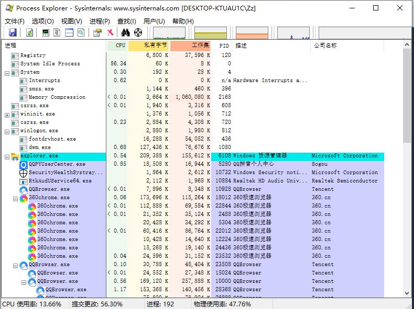
Task: Click the show process tree toolbar icon
Action: [57, 32]
